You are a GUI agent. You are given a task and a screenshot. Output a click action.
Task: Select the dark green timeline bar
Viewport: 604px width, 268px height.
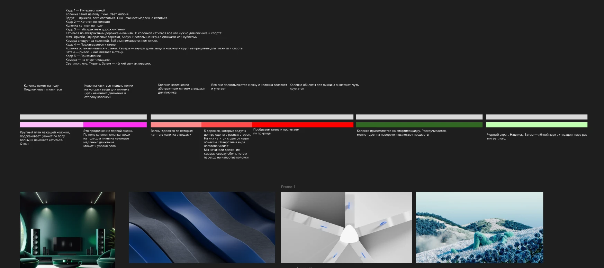pos(419,125)
